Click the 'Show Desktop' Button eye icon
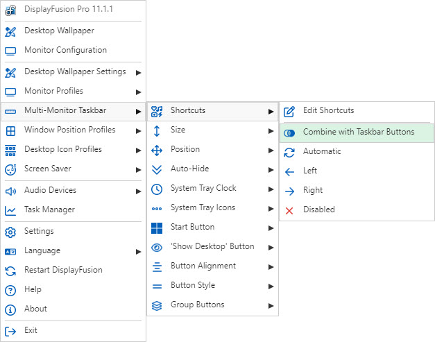This screenshot has width=435, height=342. (x=157, y=248)
